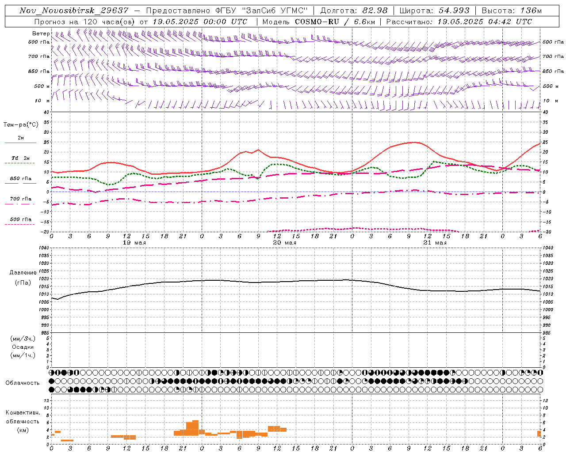Click the "19 мая" date label
This screenshot has height=452, width=566.
point(134,243)
